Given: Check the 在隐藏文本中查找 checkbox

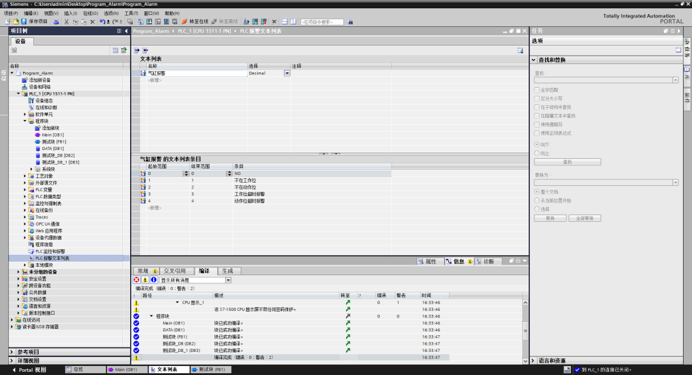Looking at the screenshot, I should click(537, 116).
